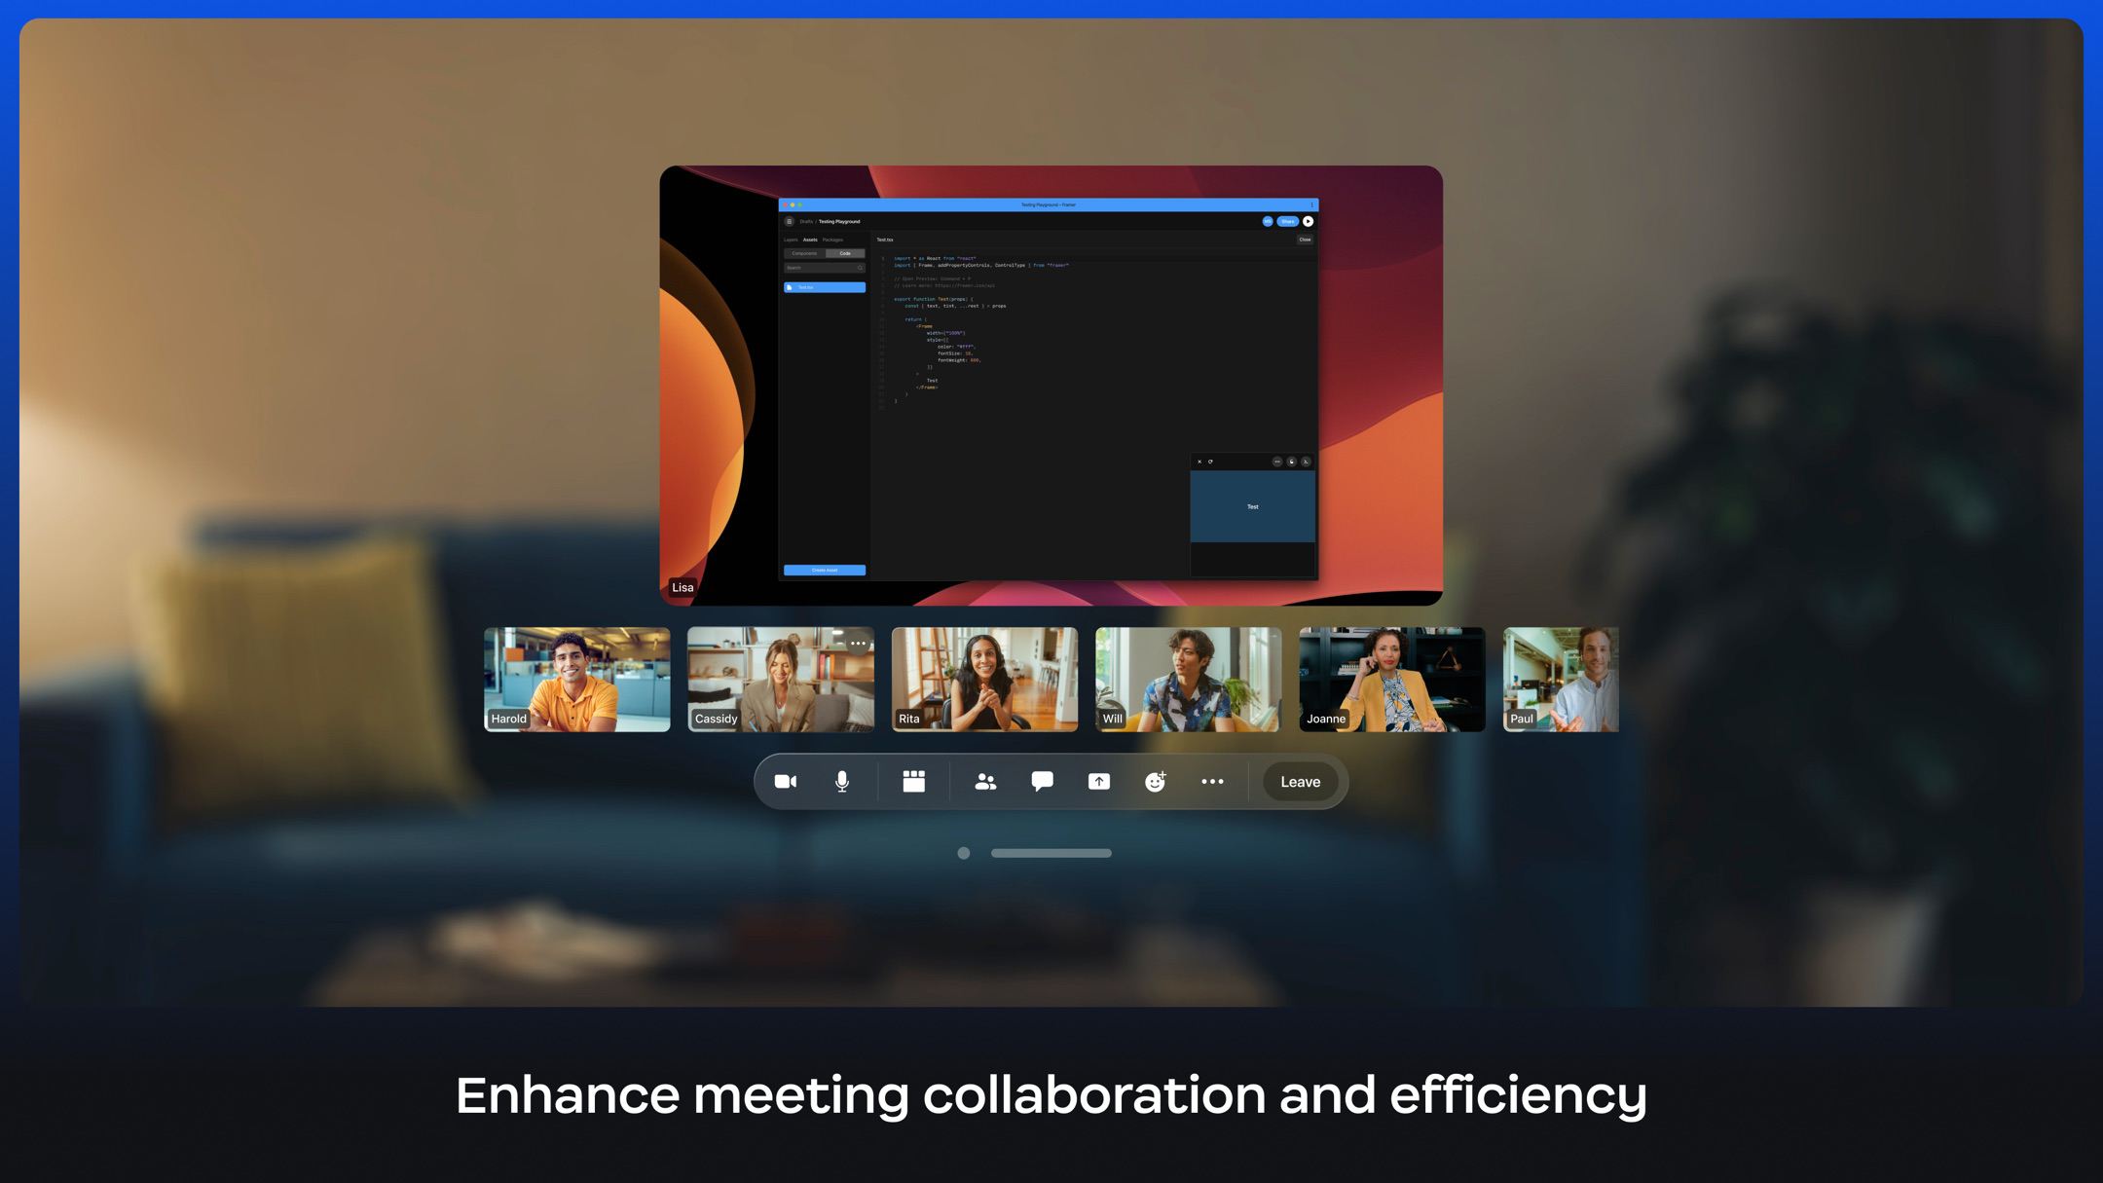Click the Leave button

1299,781
